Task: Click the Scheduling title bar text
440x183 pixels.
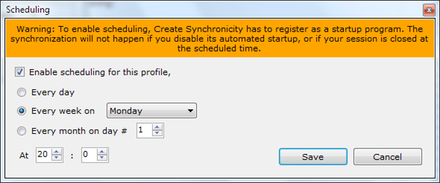Action: click(28, 9)
